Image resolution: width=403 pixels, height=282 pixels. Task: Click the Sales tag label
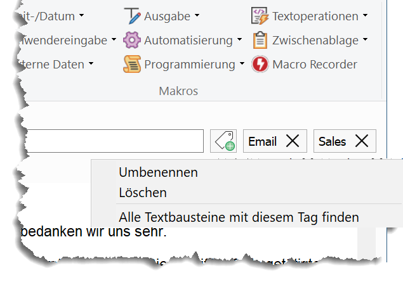(x=333, y=141)
